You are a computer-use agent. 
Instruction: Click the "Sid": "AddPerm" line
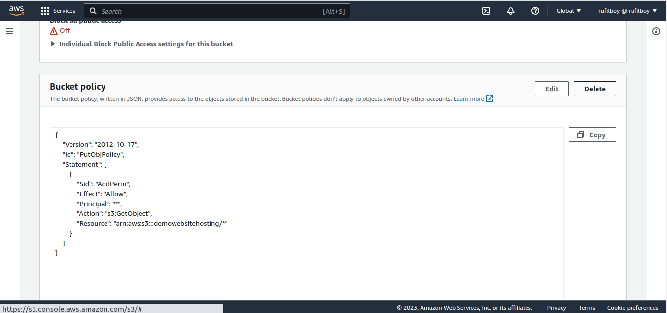click(104, 184)
